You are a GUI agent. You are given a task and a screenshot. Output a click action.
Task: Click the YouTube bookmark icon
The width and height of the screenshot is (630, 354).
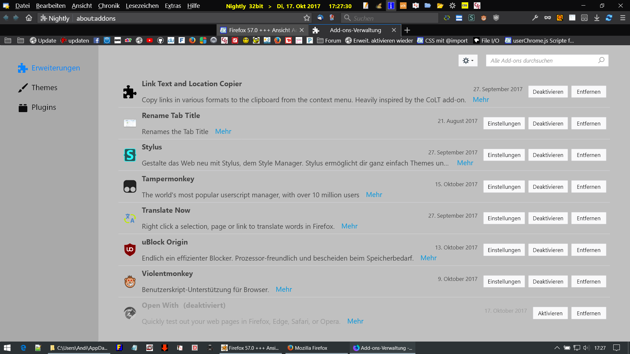[x=150, y=40]
